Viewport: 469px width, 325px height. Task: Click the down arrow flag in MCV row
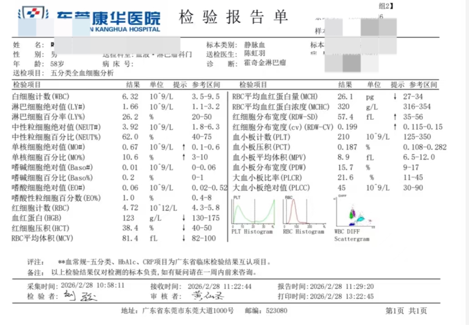(184, 238)
